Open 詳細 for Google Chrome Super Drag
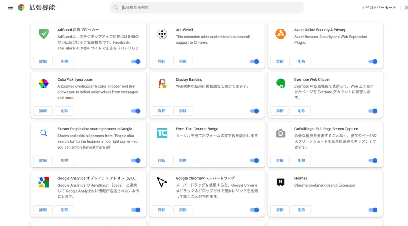Screen dimensions: 408x226 [161, 210]
